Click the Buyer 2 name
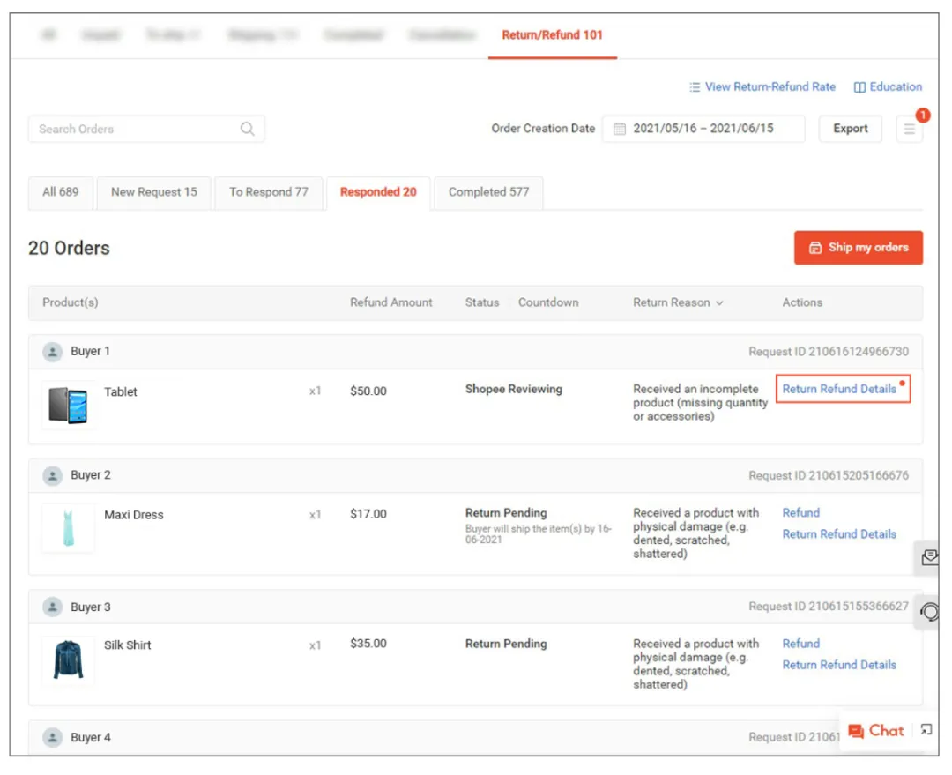This screenshot has height=775, width=952. (x=91, y=475)
